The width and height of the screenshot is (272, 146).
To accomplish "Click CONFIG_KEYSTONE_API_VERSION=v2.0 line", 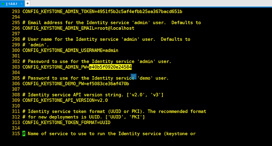I will coord(65,100).
